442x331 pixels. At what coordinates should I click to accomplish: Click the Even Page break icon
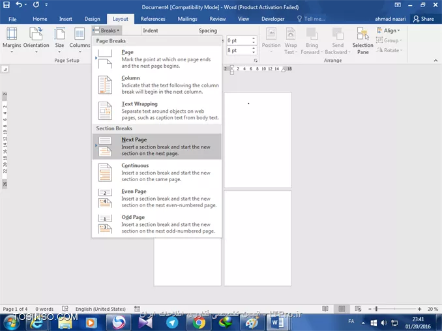click(105, 198)
